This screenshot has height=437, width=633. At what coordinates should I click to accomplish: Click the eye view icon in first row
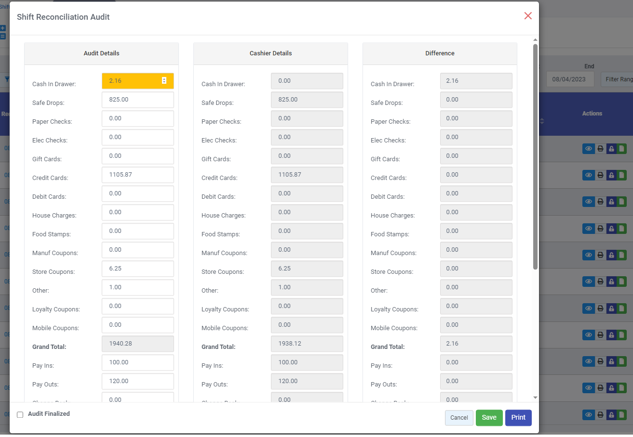(589, 149)
